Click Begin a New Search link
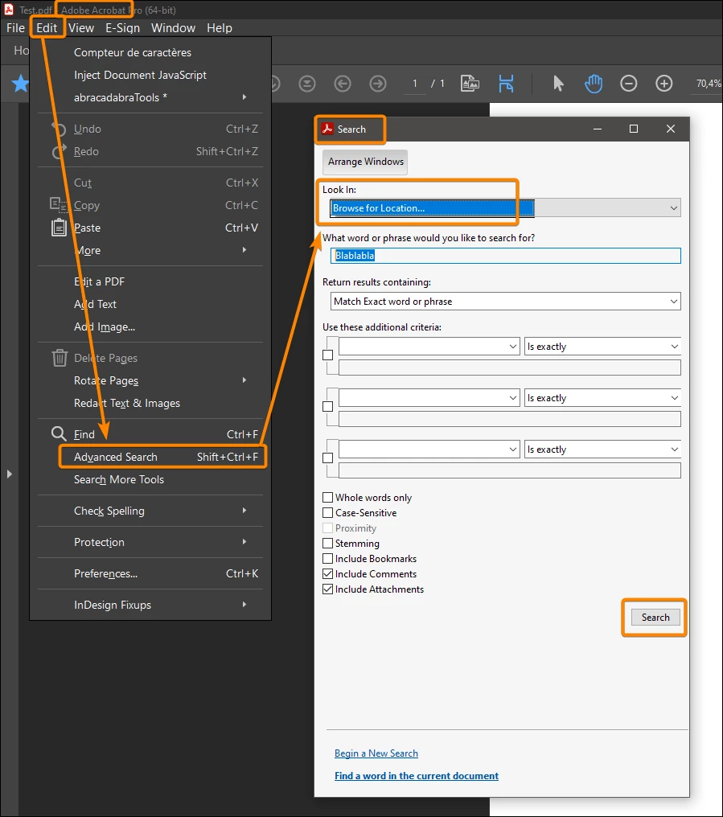The width and height of the screenshot is (723, 817). click(x=376, y=753)
